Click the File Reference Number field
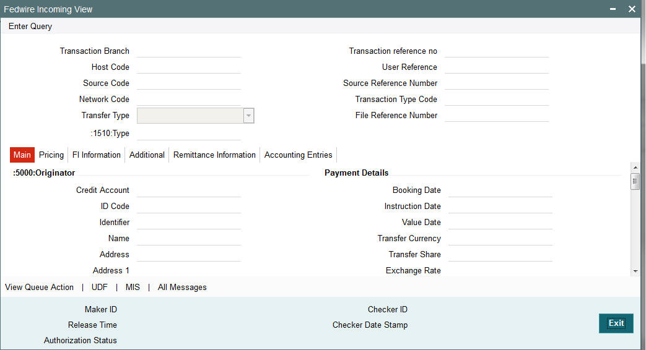Image resolution: width=646 pixels, height=350 pixels. pyautogui.click(x=497, y=116)
